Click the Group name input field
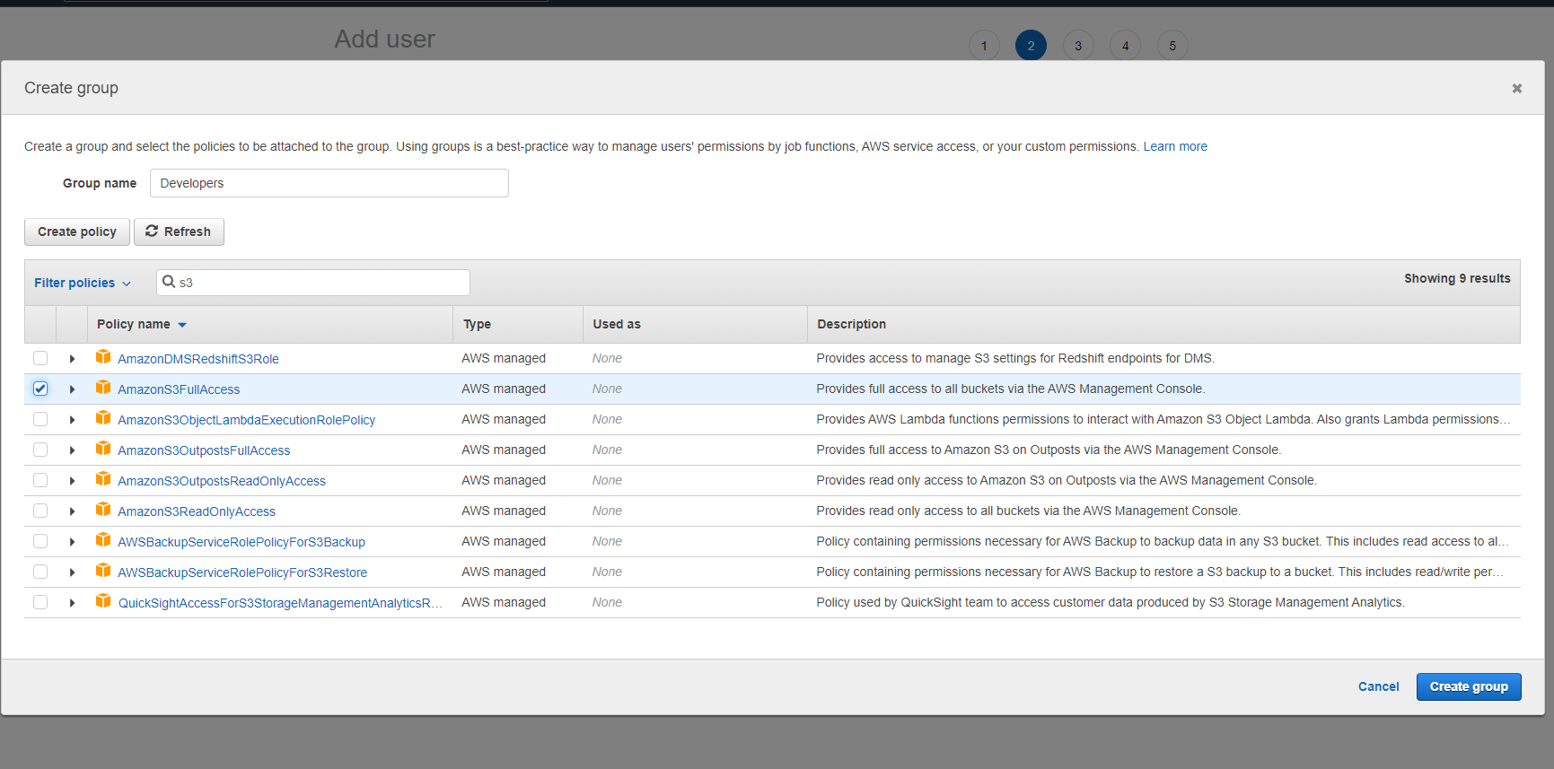The height and width of the screenshot is (769, 1554). click(x=329, y=183)
